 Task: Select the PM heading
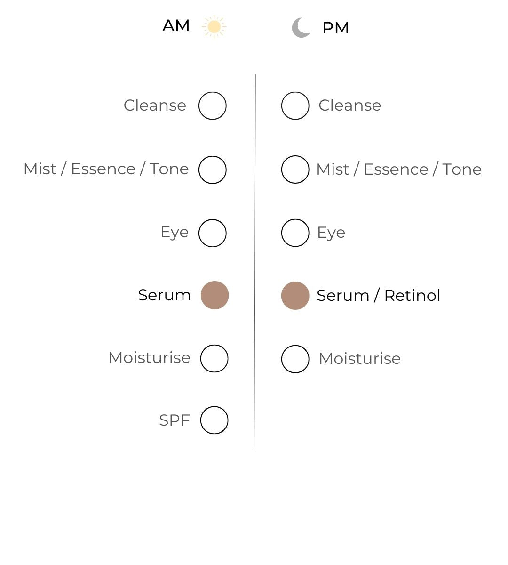[335, 28]
